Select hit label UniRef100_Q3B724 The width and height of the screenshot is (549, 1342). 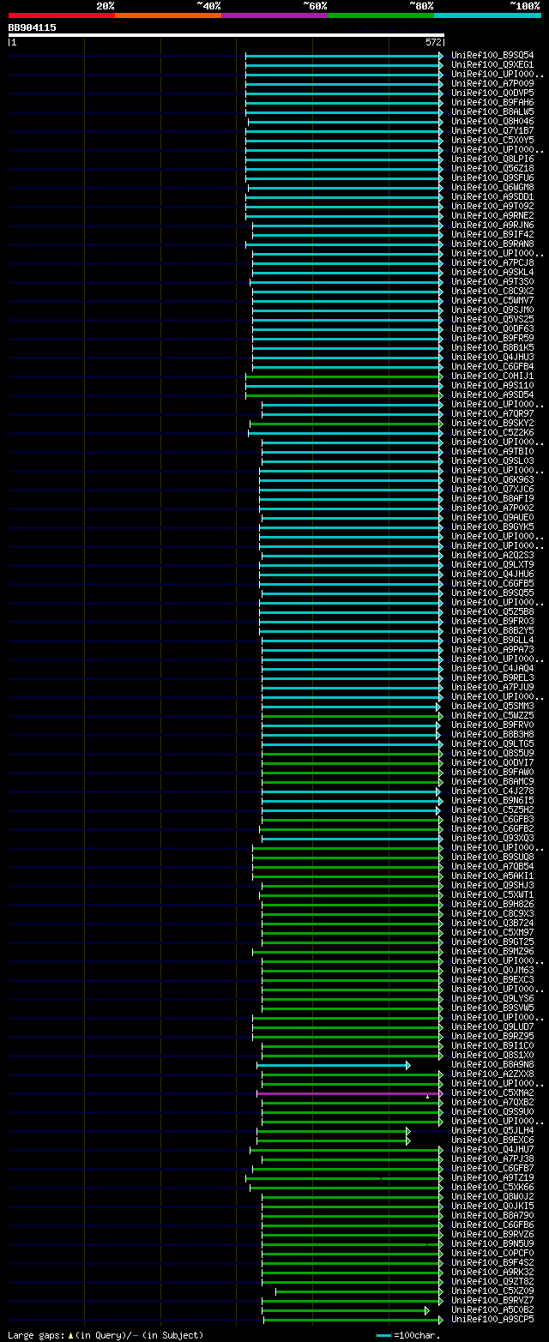tap(492, 923)
